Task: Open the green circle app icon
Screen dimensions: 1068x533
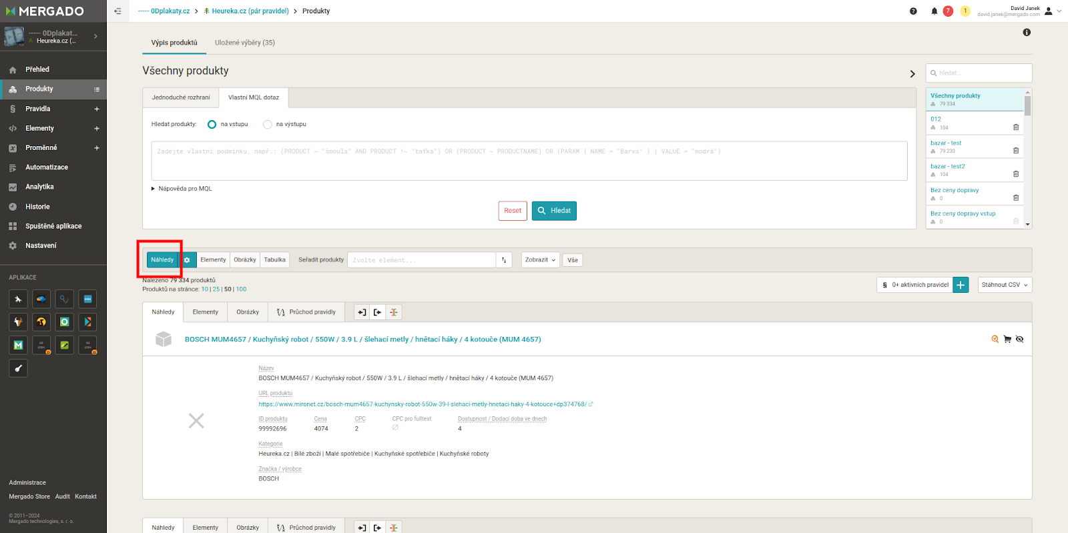Action: pyautogui.click(x=65, y=322)
